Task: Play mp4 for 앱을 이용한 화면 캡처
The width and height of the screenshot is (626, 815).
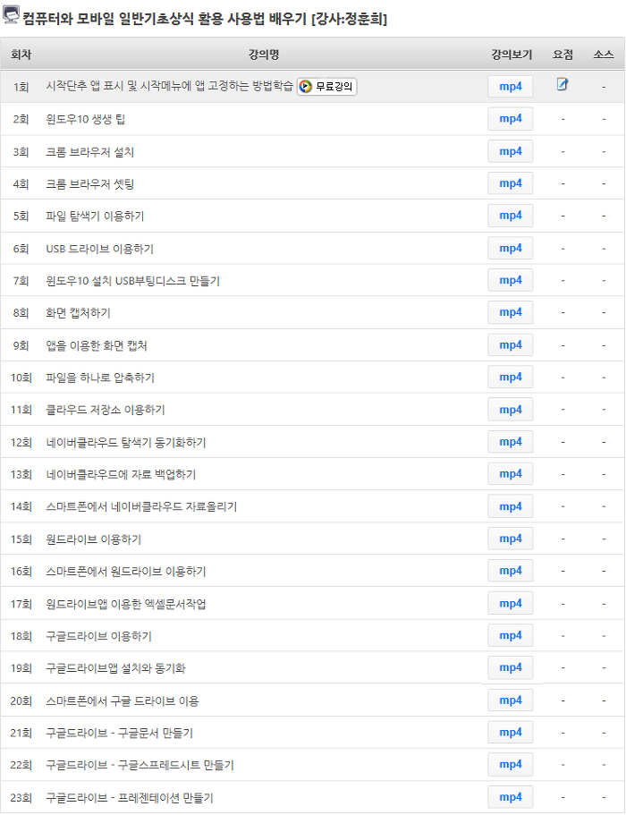Action: (510, 345)
